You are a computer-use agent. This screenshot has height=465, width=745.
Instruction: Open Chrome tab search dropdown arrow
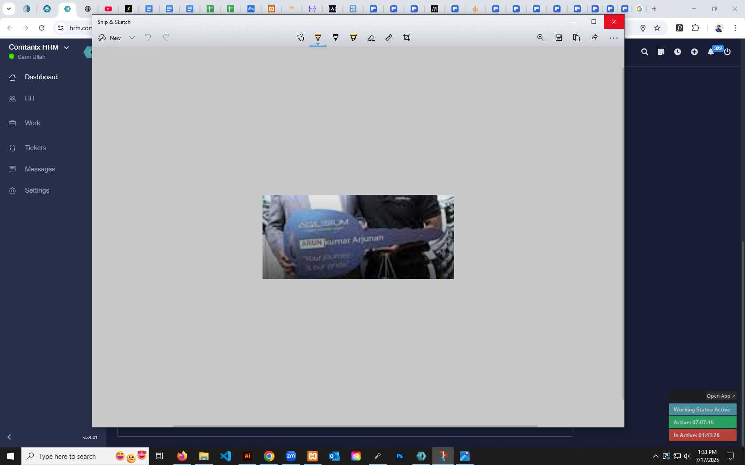(9, 9)
